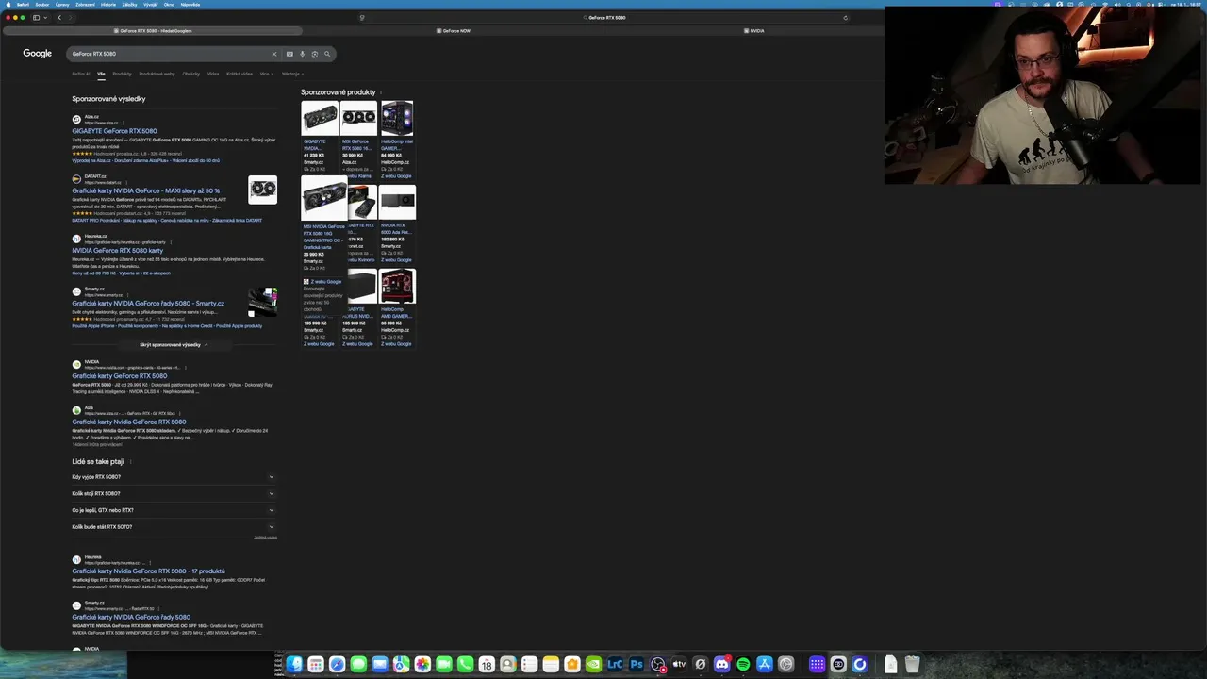Open Photos app in the Dock
Viewport: 1207px width, 679px height.
(422, 665)
